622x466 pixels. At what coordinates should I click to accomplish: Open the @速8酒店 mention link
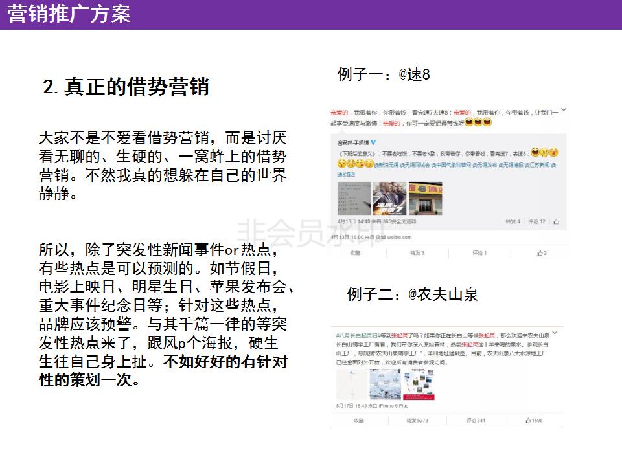[347, 173]
